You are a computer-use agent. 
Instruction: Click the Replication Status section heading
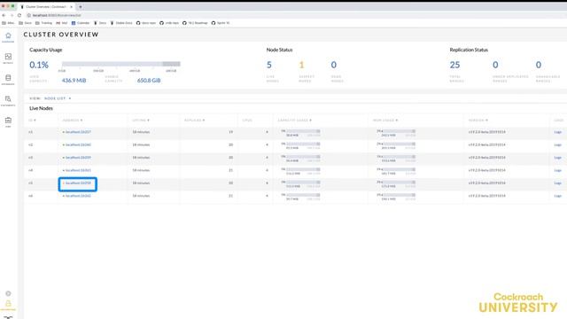[469, 50]
